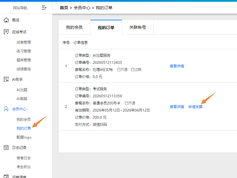Click order price 200.0 元
Screen dimensions: 237x178
[x=100, y=117]
